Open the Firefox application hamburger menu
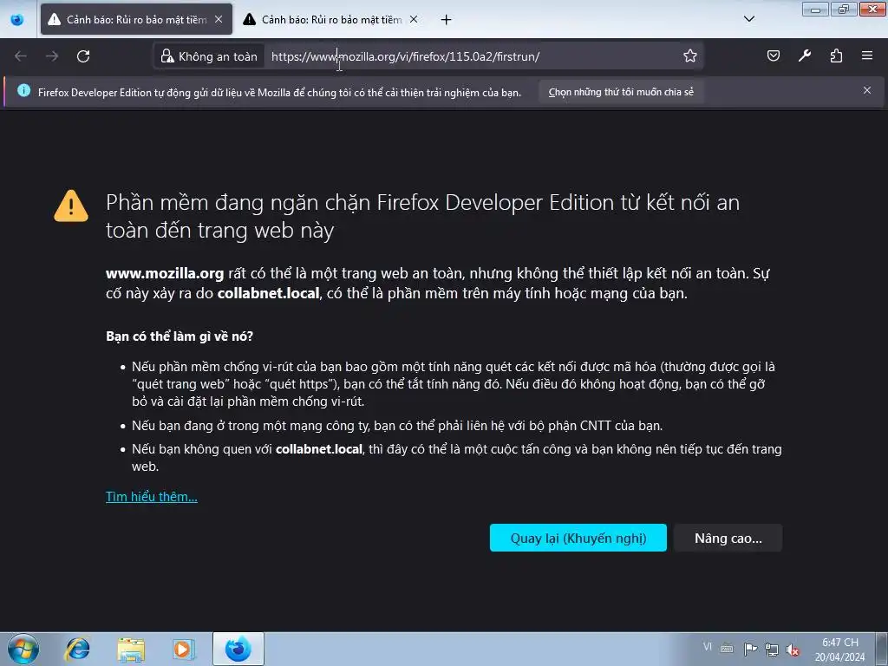Viewport: 888px width, 666px height. 867,55
